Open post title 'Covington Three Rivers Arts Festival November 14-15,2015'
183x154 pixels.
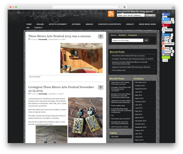click(x=61, y=89)
